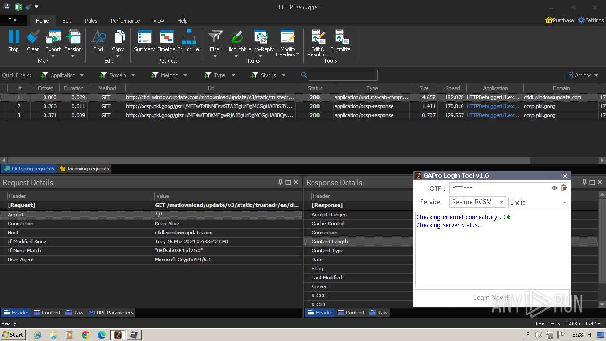Open response Content tab
Viewport: 606px width, 341px height.
click(x=351, y=313)
